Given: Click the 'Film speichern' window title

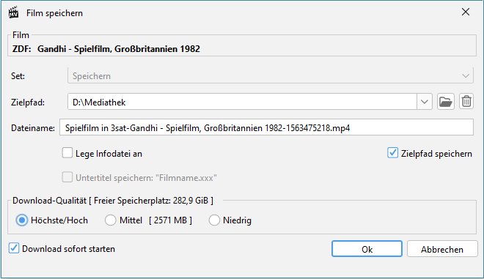Looking at the screenshot, I should point(55,13).
